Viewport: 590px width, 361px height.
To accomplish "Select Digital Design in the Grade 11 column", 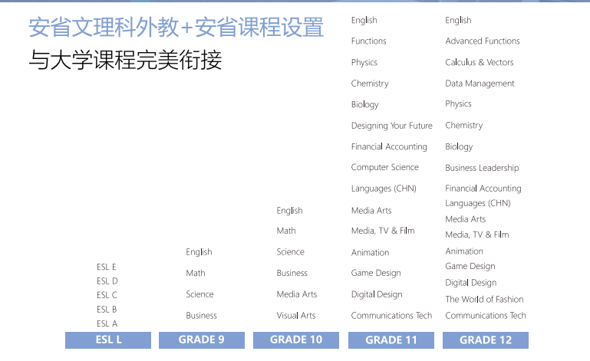I will pos(377,294).
